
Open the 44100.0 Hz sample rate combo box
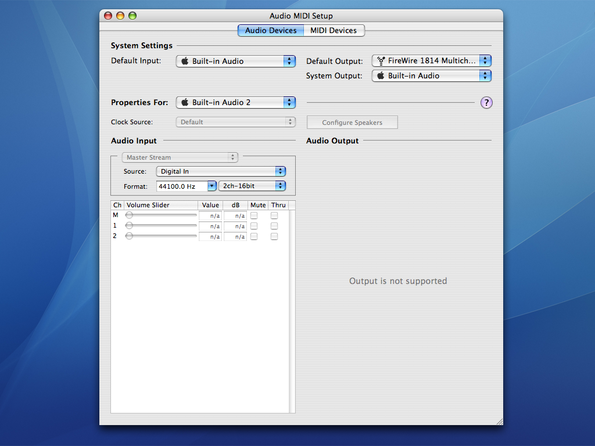187,186
